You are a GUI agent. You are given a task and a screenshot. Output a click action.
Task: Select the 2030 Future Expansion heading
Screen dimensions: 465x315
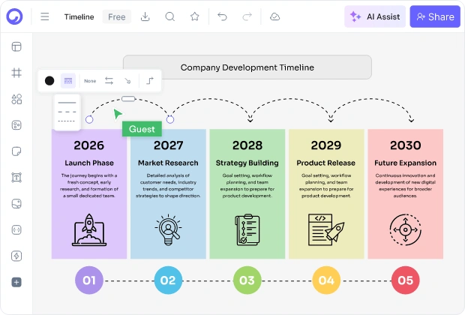pos(406,163)
